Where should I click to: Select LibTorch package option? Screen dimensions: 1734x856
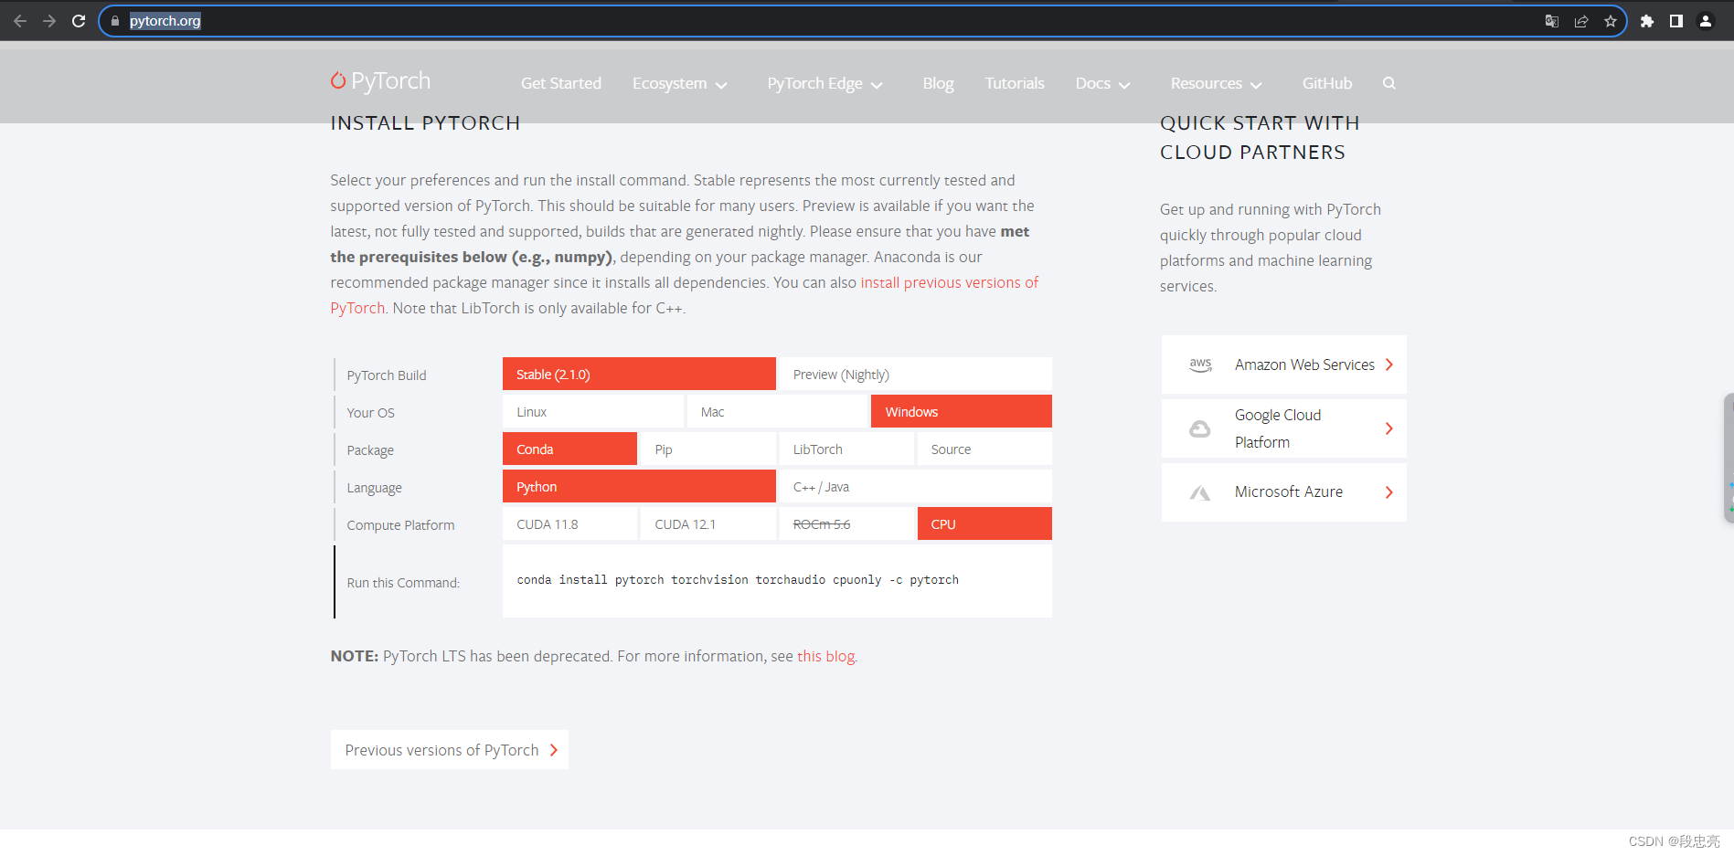coord(846,449)
